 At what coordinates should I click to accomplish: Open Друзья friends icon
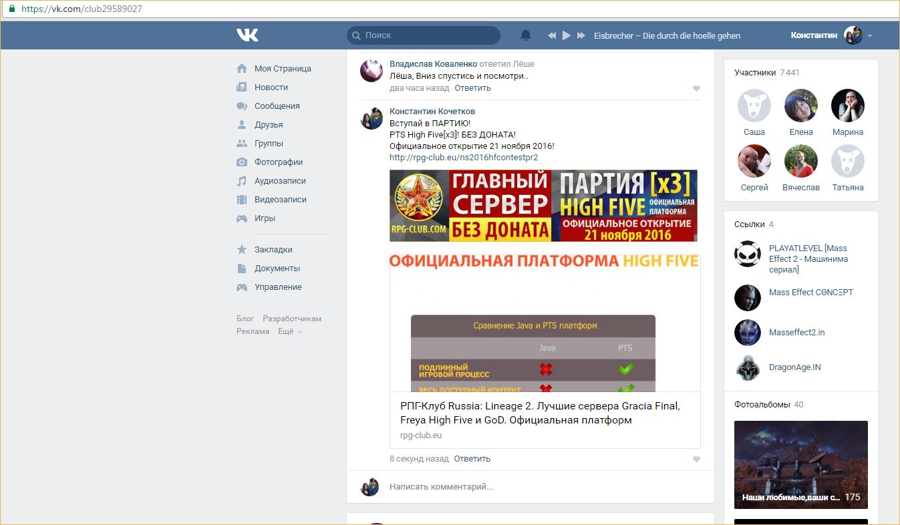[242, 124]
